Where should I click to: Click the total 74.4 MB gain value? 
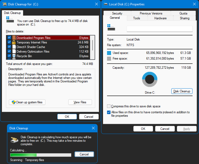pyautogui.click(x=88, y=64)
